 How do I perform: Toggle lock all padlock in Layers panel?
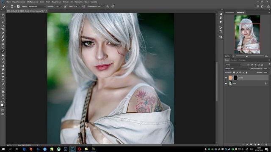pyautogui.click(x=246, y=73)
